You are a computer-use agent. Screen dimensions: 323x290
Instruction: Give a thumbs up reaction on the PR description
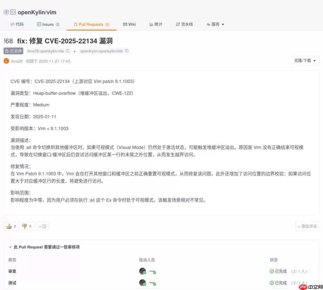(x=11, y=226)
